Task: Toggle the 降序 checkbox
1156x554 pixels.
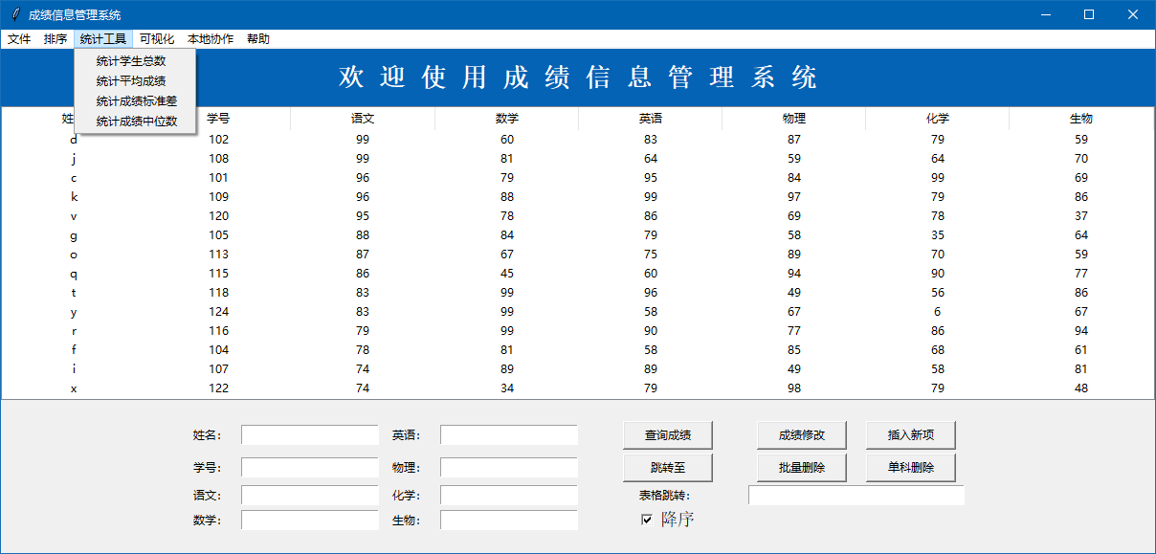Action: 647,520
